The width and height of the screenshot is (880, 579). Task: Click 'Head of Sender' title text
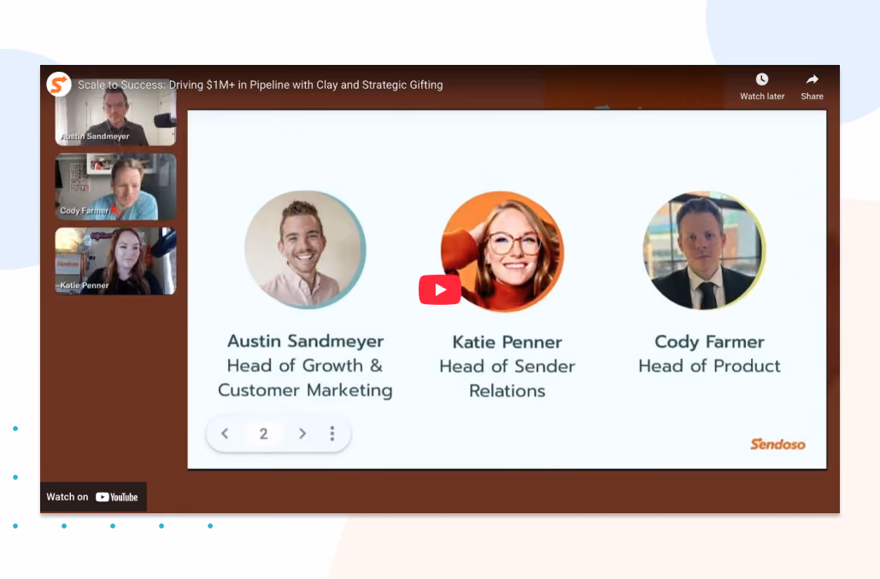click(x=507, y=366)
